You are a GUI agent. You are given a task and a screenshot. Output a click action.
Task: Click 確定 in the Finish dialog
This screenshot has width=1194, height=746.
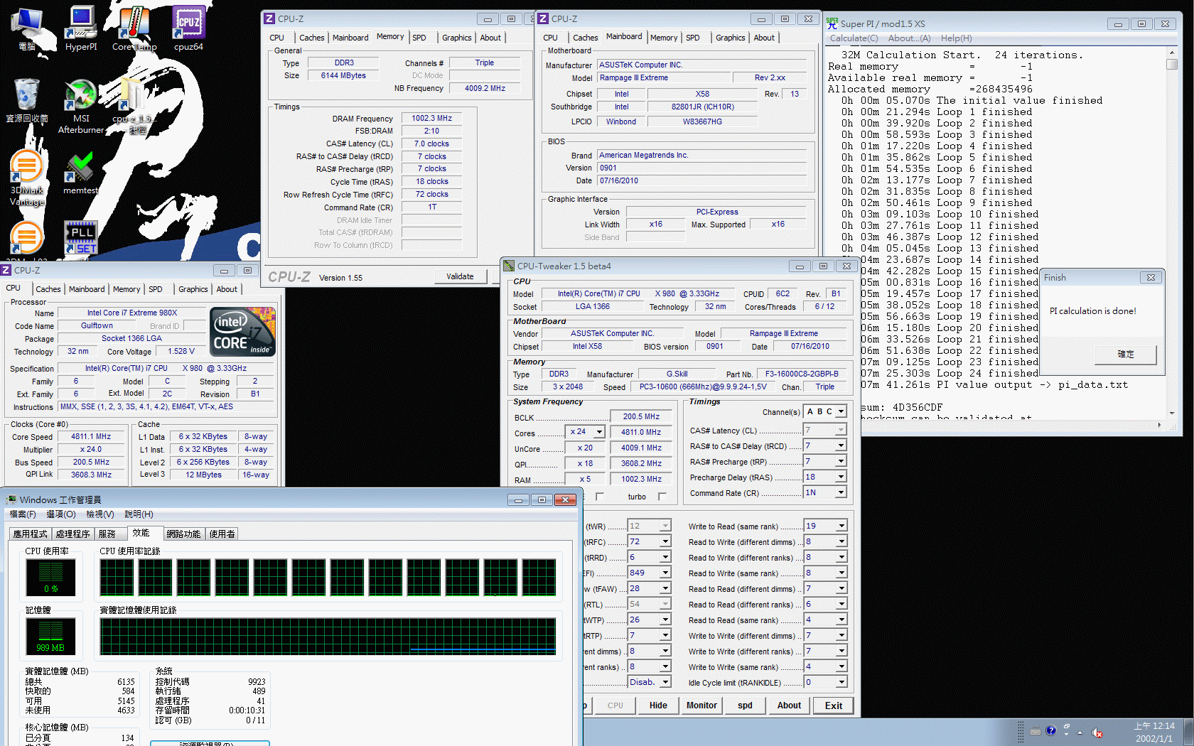(x=1126, y=354)
